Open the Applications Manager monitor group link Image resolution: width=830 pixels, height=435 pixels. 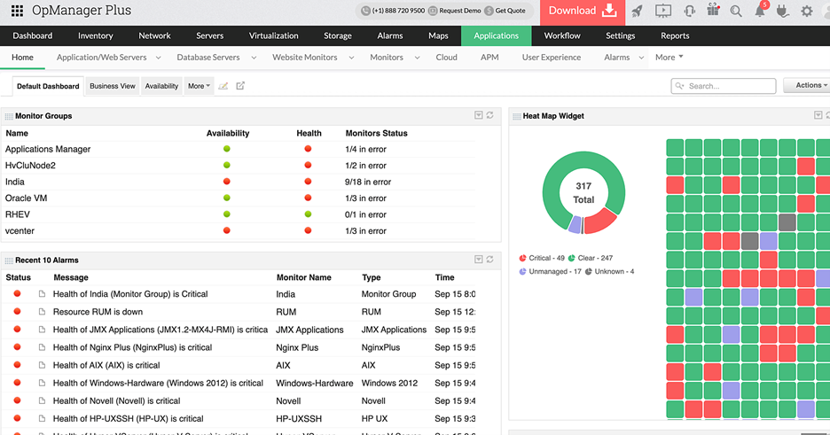click(48, 149)
